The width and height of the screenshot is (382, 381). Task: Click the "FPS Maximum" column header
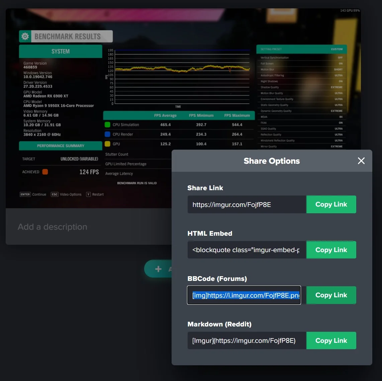[237, 115]
